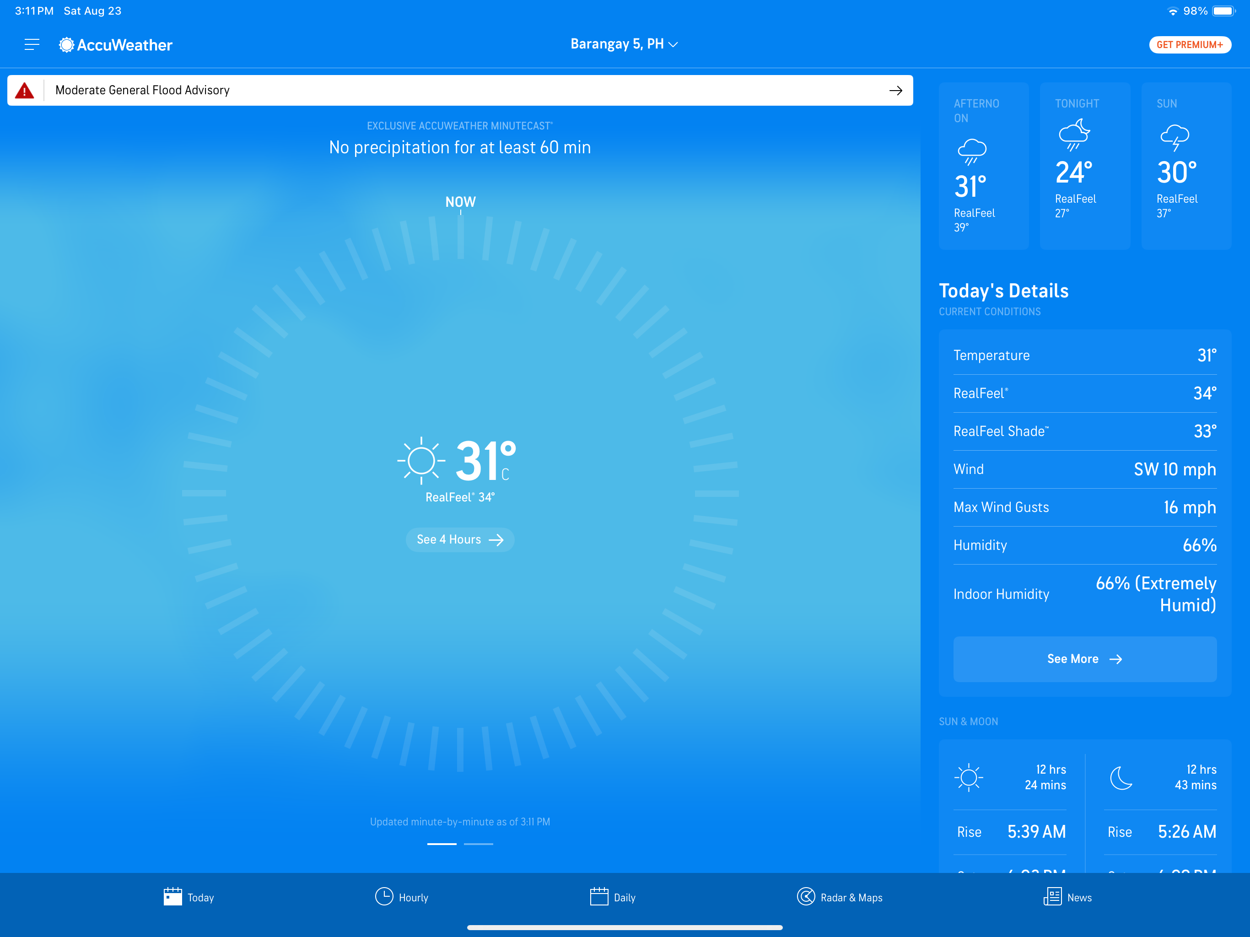
Task: Tap the See 4 Hours button
Action: pyautogui.click(x=460, y=540)
